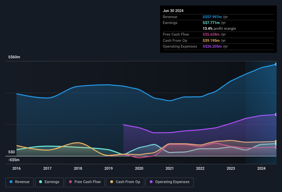This screenshot has width=282, height=192.
Task: Click the Jun 30 2024 tooltip date
Action: point(173,11)
